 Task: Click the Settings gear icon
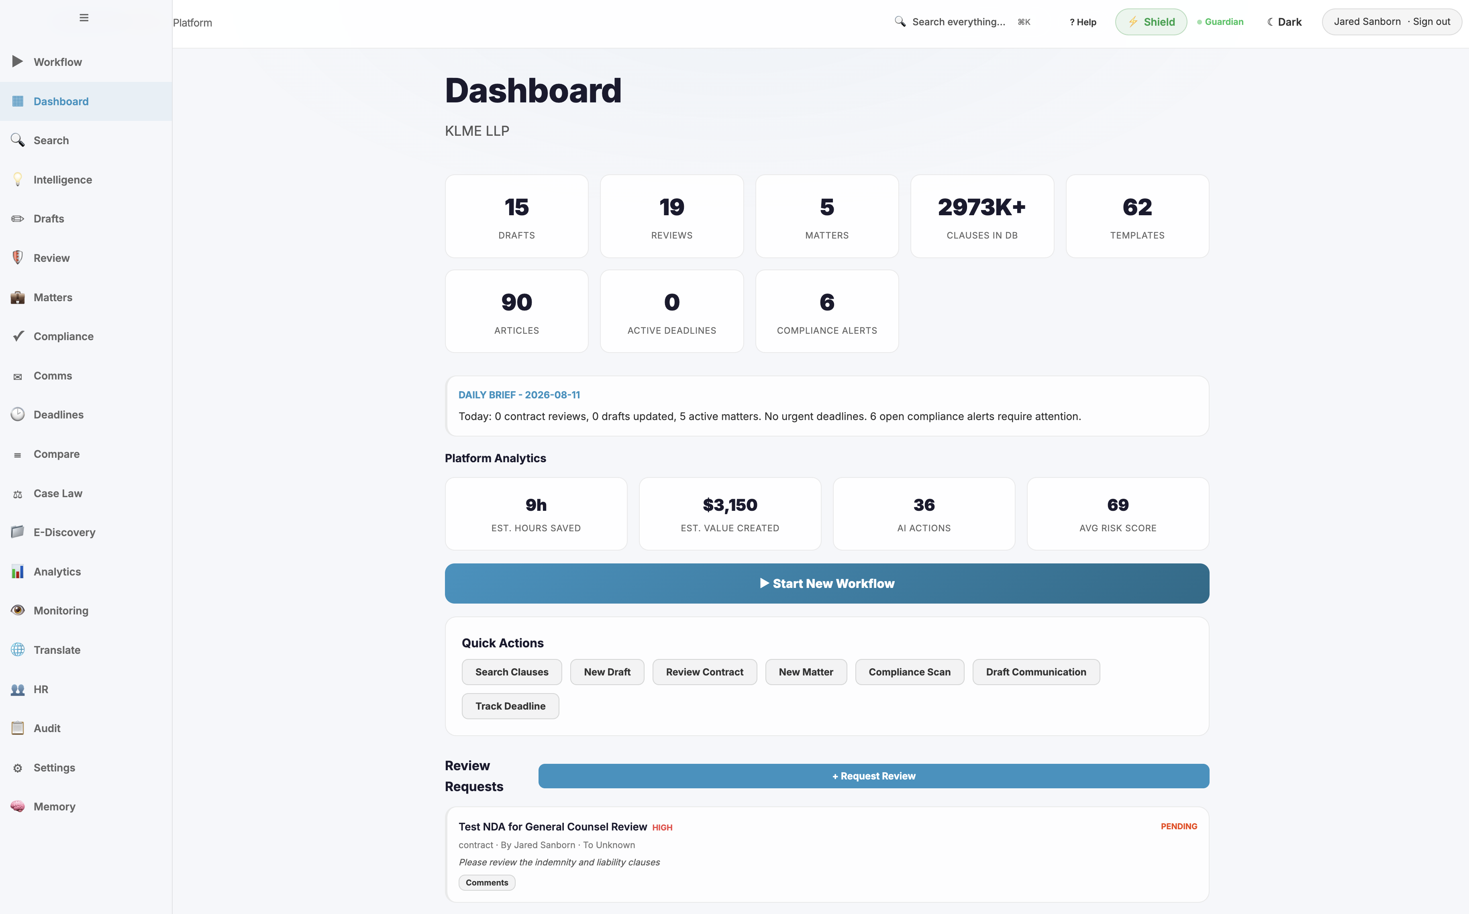coord(18,768)
